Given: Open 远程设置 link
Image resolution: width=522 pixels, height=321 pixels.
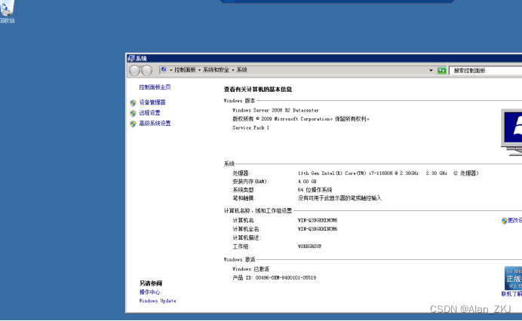Looking at the screenshot, I should tap(149, 113).
